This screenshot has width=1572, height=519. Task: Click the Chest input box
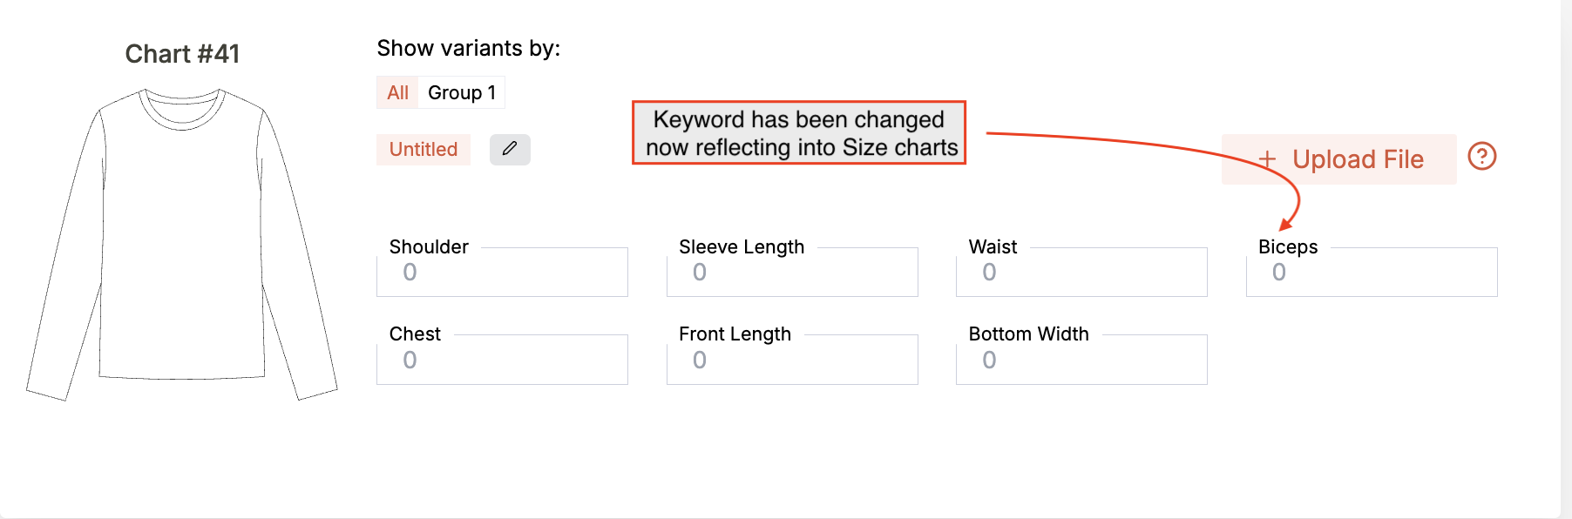pos(502,361)
